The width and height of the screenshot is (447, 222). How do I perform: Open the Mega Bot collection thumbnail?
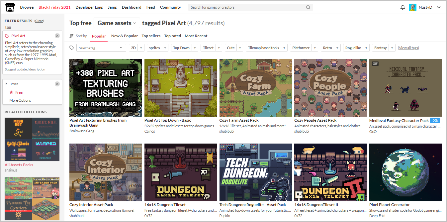(18, 128)
